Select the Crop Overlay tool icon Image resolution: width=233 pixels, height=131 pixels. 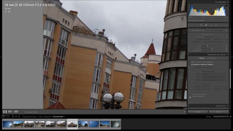click(201, 25)
